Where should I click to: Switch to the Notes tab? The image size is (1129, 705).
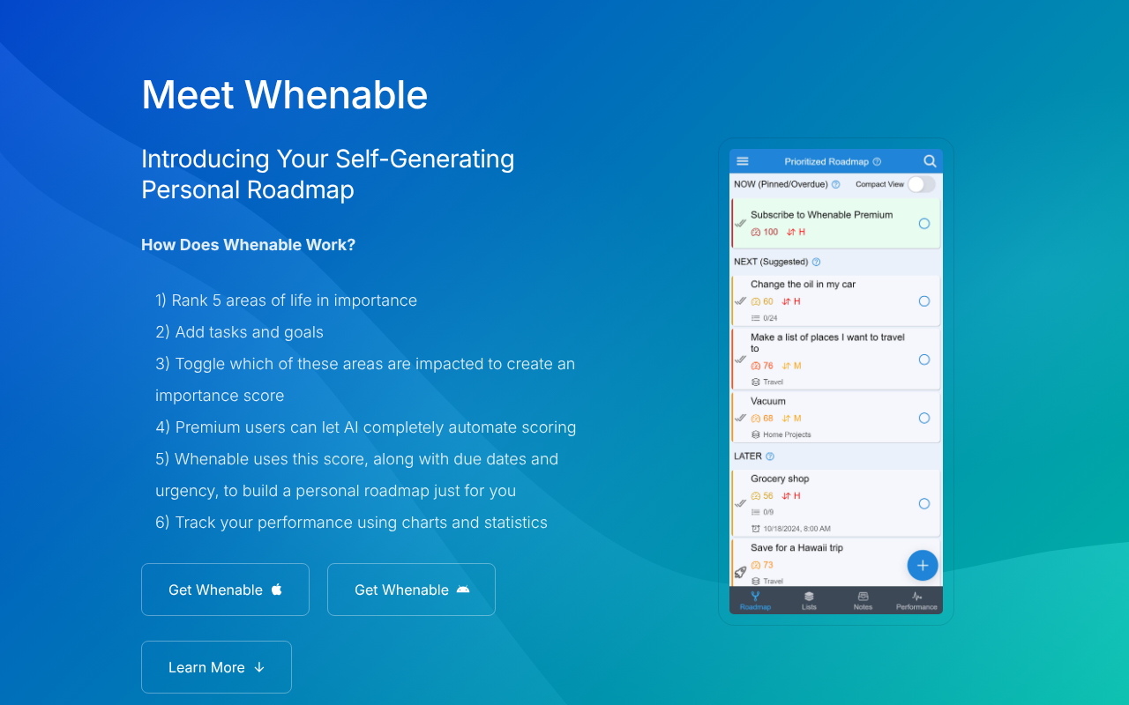863,600
